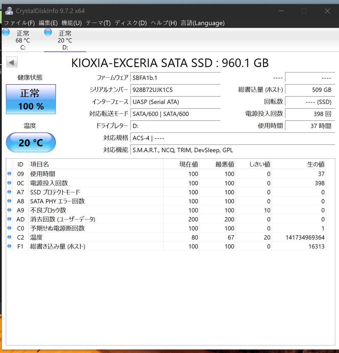The width and height of the screenshot is (339, 353).
Task: Click the serial number field 928B72UJK1C5
Action: (175, 90)
